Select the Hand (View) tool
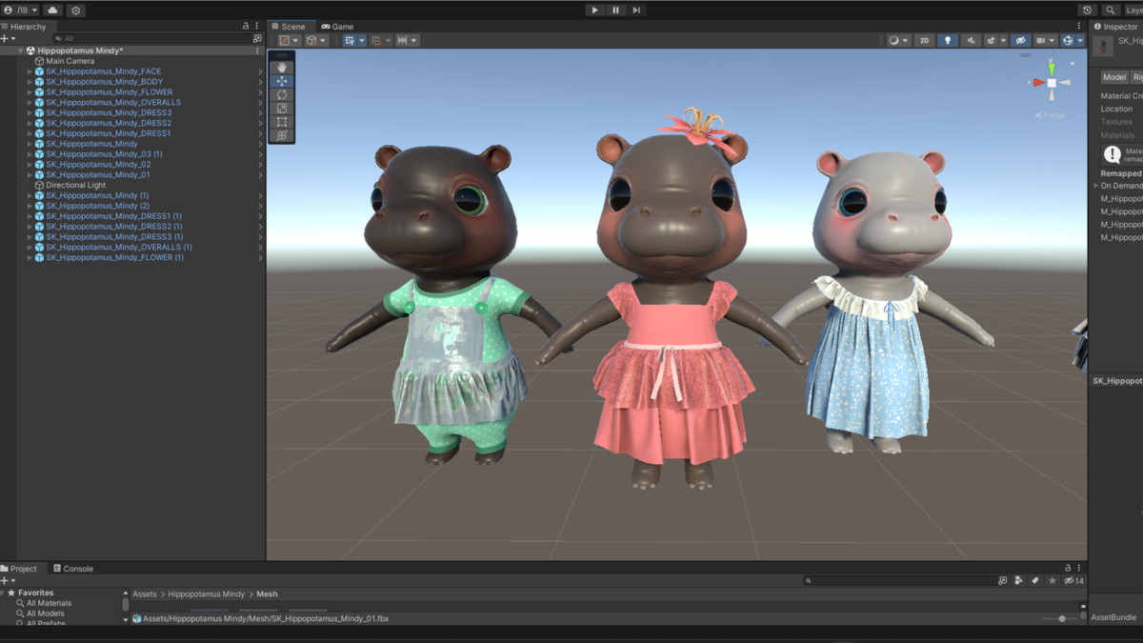Viewport: 1143px width, 643px height. click(282, 68)
